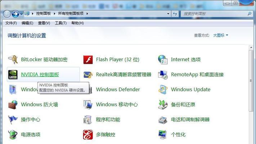Click the control panel icon in address bar
The height and width of the screenshot is (144, 256).
pos(27,14)
